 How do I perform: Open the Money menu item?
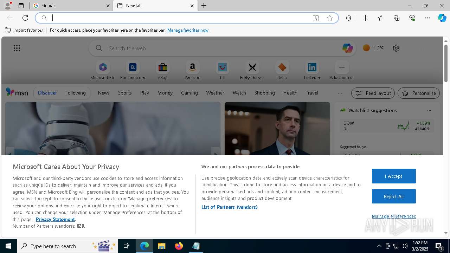pyautogui.click(x=165, y=93)
